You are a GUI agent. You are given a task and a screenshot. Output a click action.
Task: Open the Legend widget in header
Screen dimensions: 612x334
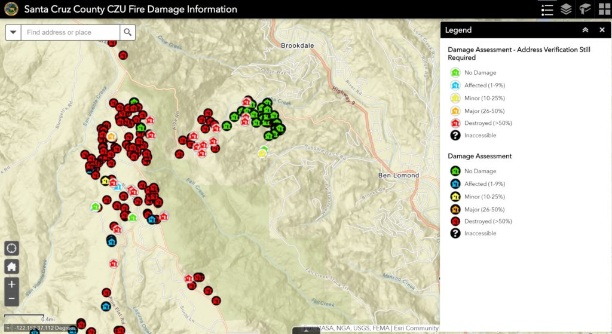pyautogui.click(x=547, y=10)
